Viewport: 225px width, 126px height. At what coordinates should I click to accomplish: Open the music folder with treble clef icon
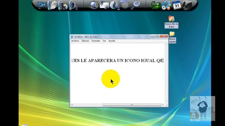[73, 6]
